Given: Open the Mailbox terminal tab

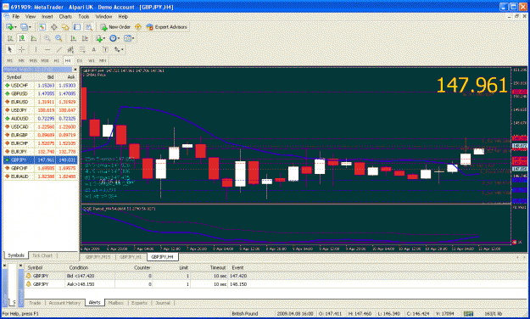Looking at the screenshot, I should (x=115, y=303).
